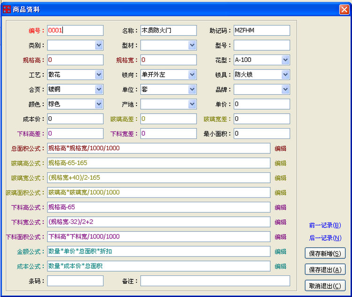Click the 保存退出(A) button

tap(325, 270)
